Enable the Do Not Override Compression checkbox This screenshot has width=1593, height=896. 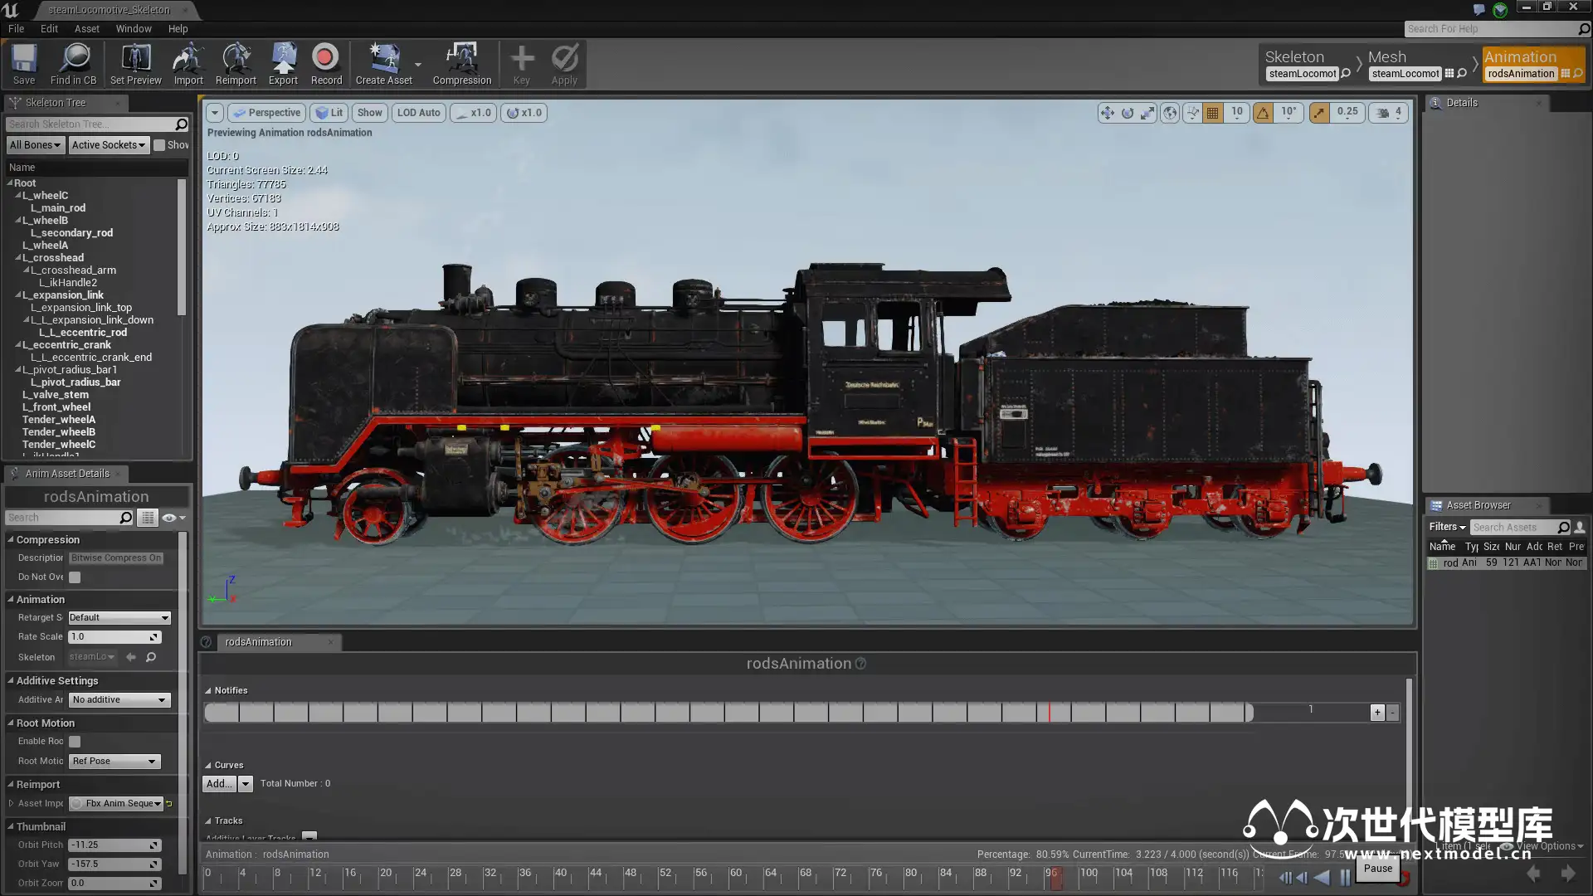pyautogui.click(x=75, y=577)
